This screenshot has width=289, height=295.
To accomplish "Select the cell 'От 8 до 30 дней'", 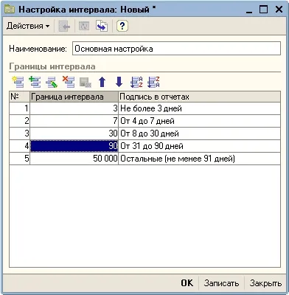I will point(199,133).
